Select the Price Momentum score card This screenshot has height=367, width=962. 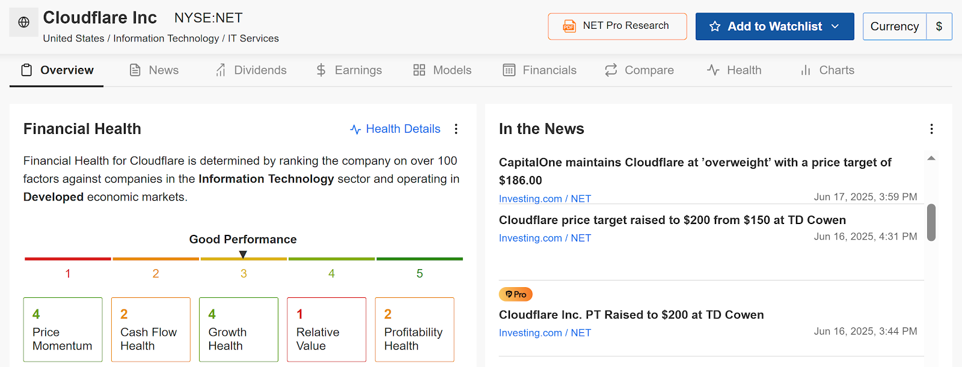[63, 330]
